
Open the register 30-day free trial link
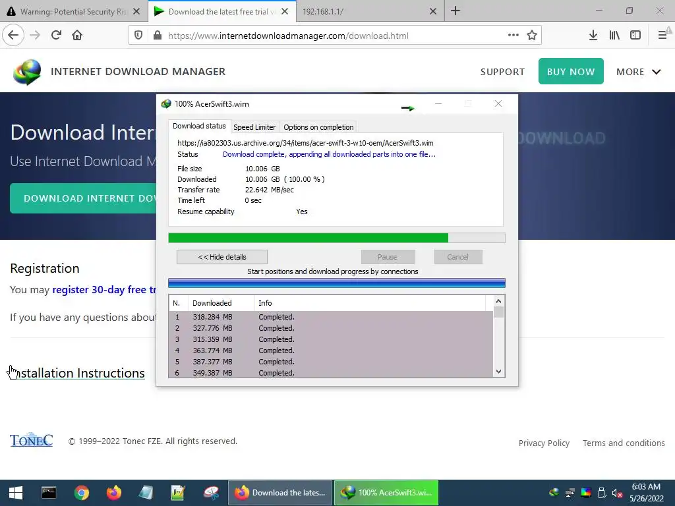(x=104, y=290)
